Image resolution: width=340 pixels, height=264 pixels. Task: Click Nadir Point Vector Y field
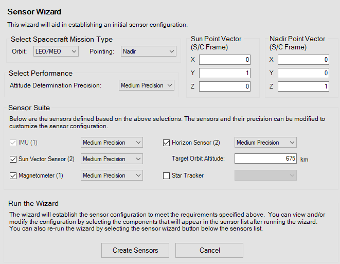tap(303, 73)
